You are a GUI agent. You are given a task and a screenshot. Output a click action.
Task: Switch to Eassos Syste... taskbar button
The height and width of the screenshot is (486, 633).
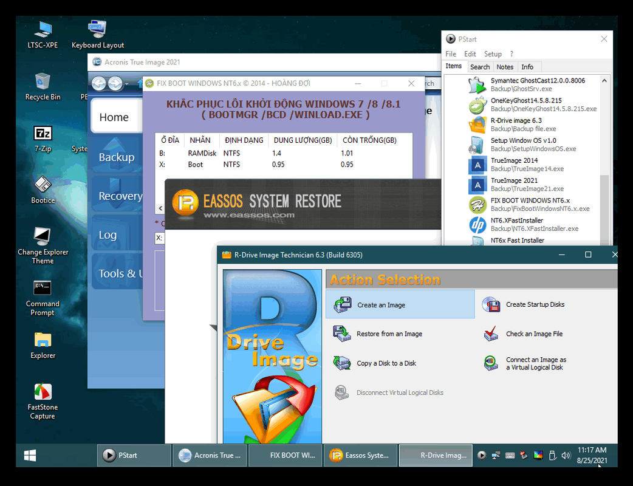click(360, 456)
